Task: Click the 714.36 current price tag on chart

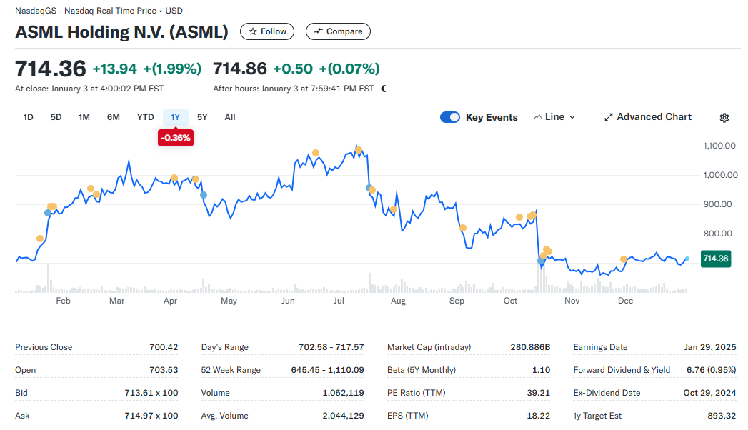Action: [716, 259]
